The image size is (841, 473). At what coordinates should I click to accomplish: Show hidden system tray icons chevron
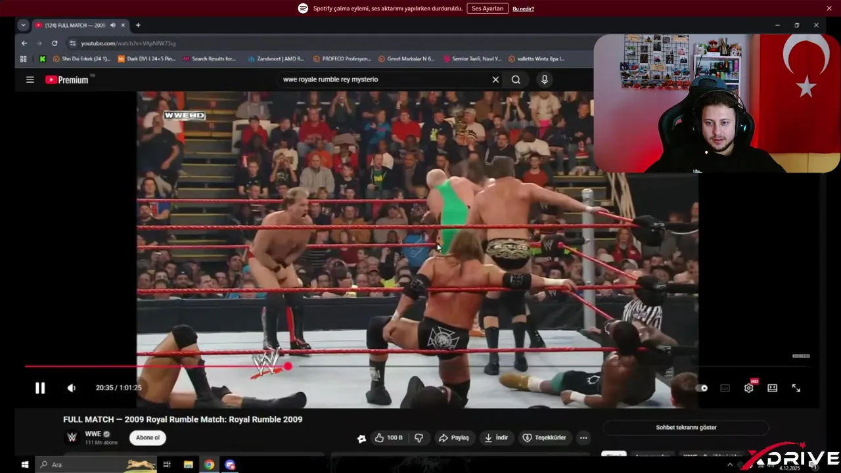pos(729,464)
